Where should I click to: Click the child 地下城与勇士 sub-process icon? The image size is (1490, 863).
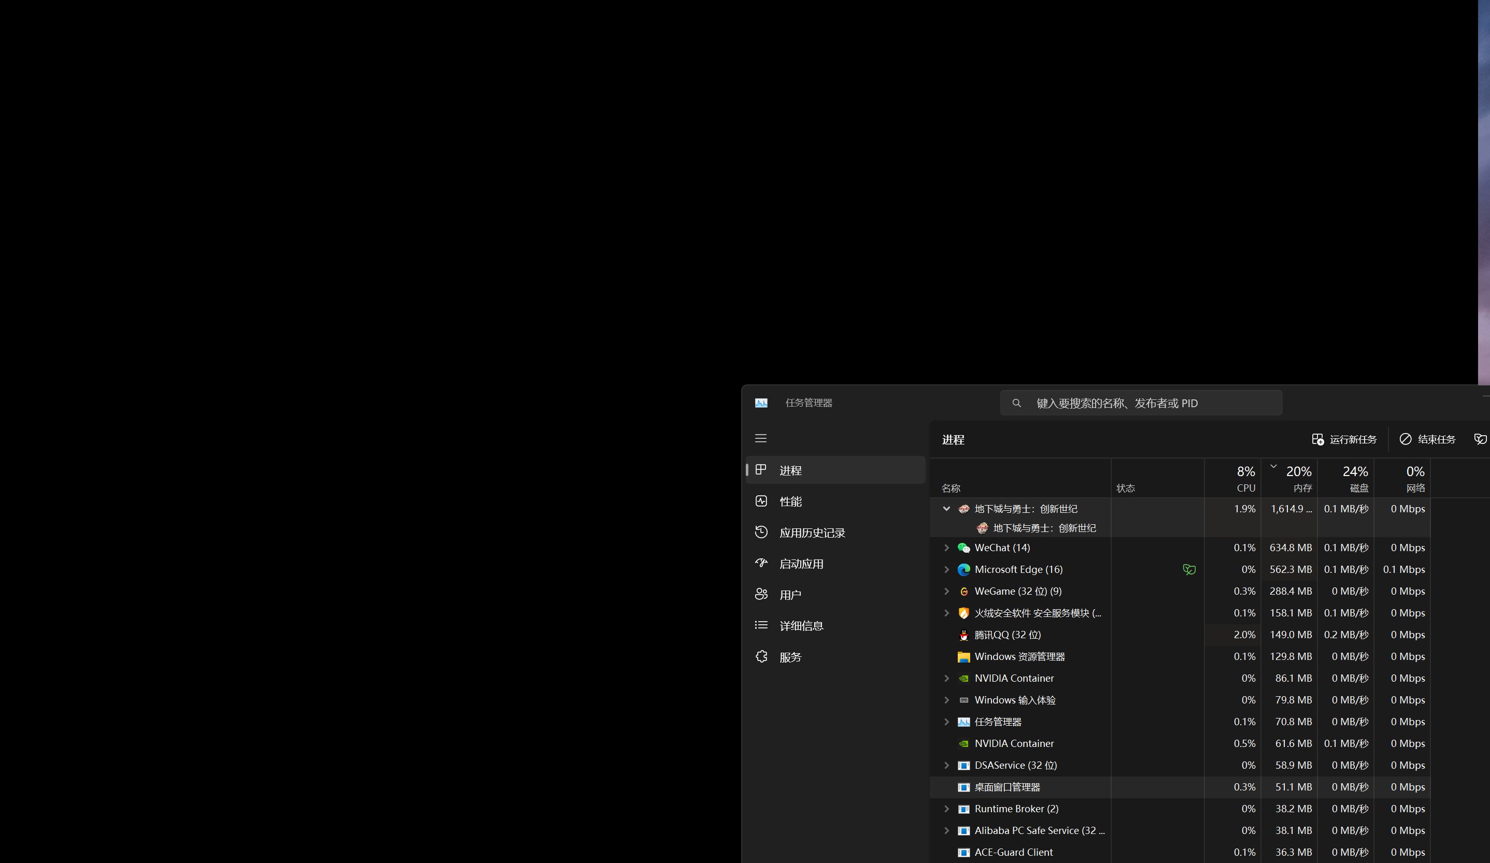click(982, 528)
